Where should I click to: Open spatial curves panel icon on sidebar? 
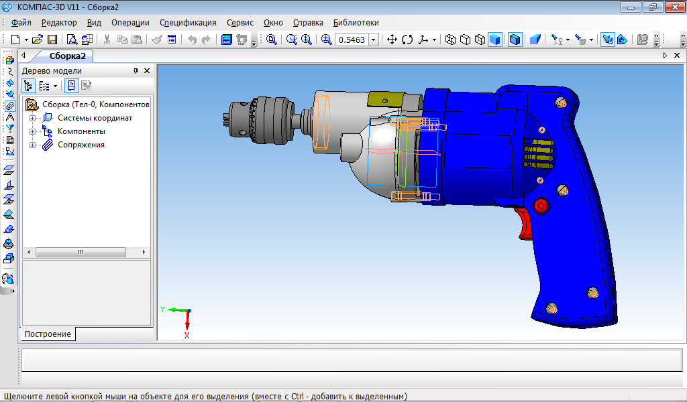point(9,71)
